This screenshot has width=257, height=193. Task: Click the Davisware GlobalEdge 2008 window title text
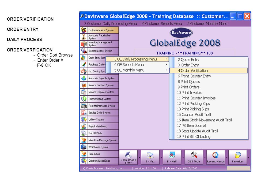[156, 16]
